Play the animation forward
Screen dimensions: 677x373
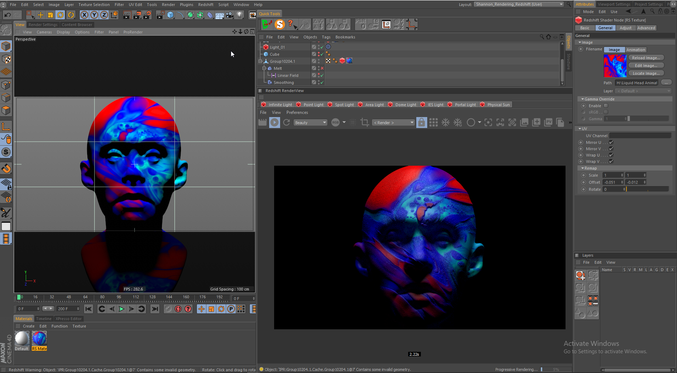tap(121, 309)
